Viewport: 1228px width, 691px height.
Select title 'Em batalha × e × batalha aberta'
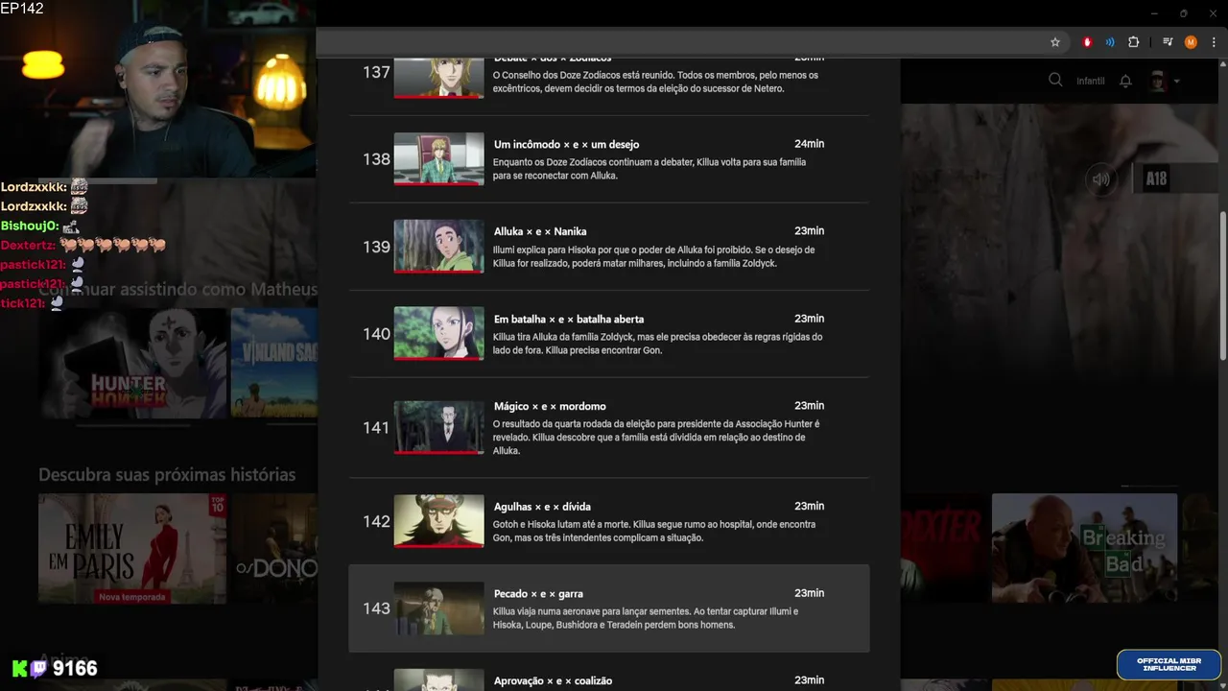(569, 319)
